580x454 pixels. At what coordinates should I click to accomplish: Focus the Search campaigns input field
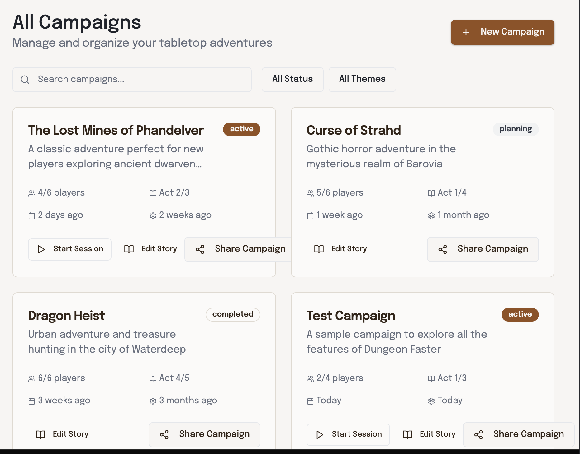tap(140, 79)
